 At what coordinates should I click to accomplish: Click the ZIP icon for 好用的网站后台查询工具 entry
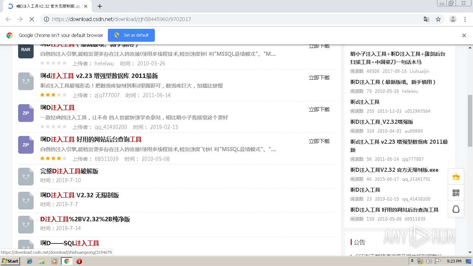pos(25,145)
